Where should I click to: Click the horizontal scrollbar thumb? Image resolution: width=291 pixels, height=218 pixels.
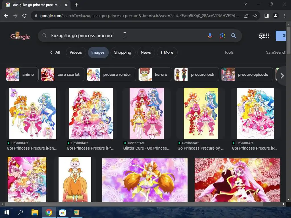click(x=134, y=204)
